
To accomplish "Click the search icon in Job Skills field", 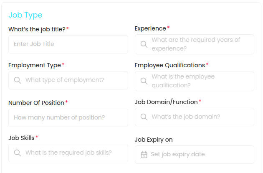I will point(18,153).
